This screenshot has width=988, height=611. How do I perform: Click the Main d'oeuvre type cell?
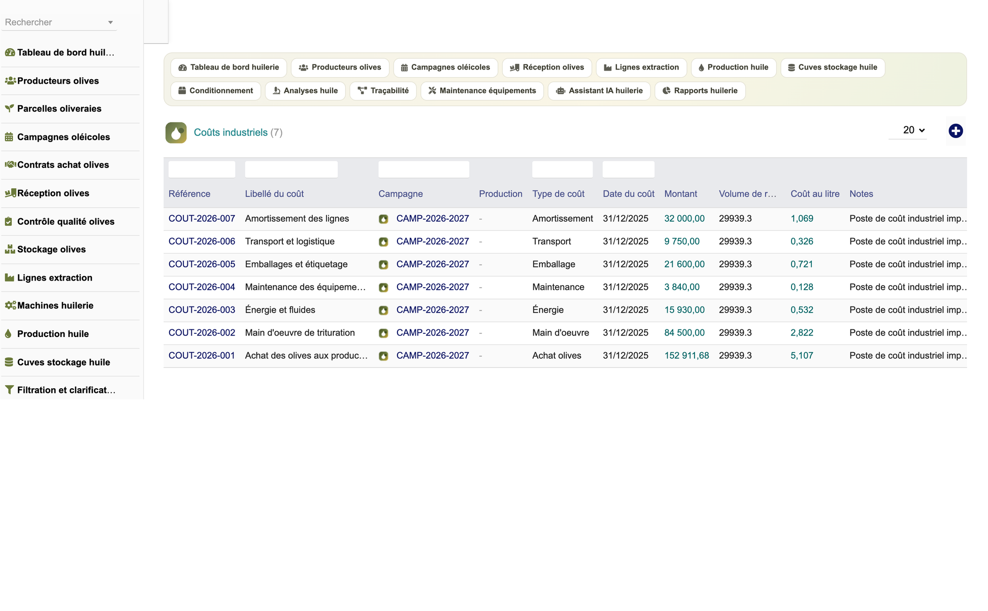561,333
